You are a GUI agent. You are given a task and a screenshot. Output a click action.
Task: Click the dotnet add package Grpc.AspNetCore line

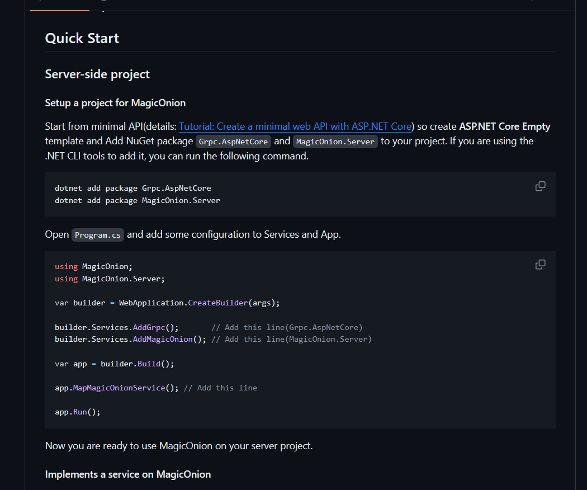click(133, 188)
